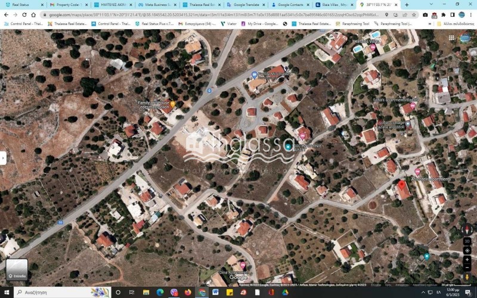Switch to the Google Translate tab
This screenshot has height=298, width=477.
(x=245, y=5)
